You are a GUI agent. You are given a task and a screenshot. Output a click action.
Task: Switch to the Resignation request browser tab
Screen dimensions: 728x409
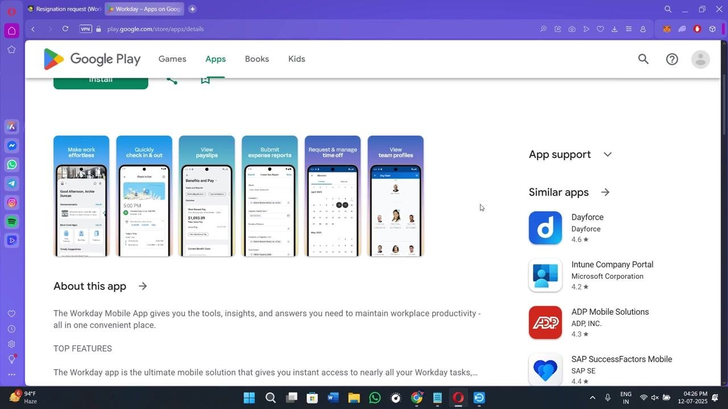64,9
